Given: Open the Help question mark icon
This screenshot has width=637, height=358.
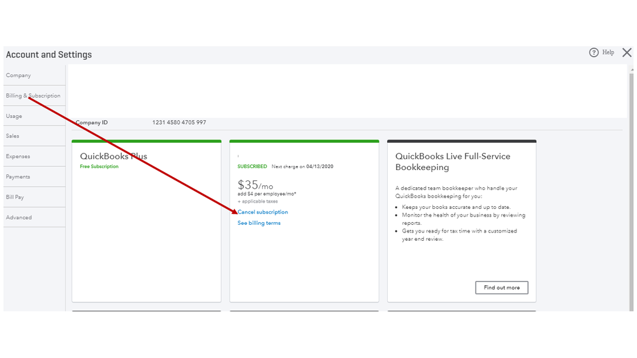Looking at the screenshot, I should 594,52.
